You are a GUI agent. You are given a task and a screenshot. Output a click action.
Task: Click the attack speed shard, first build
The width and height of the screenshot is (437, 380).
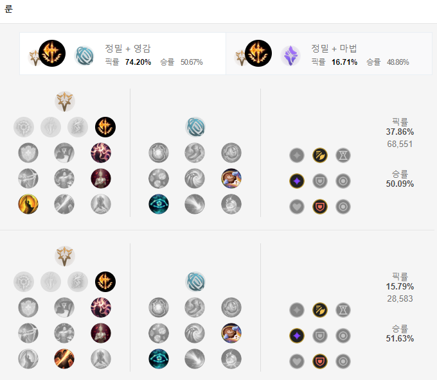[x=320, y=155]
